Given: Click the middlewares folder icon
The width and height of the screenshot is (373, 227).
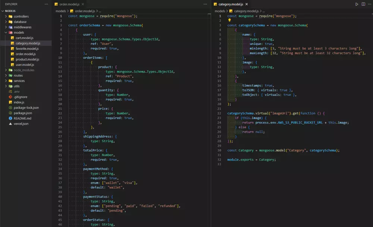Looking at the screenshot, I should pos(10,27).
